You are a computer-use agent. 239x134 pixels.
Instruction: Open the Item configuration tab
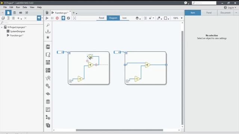pyautogui.click(x=193, y=13)
